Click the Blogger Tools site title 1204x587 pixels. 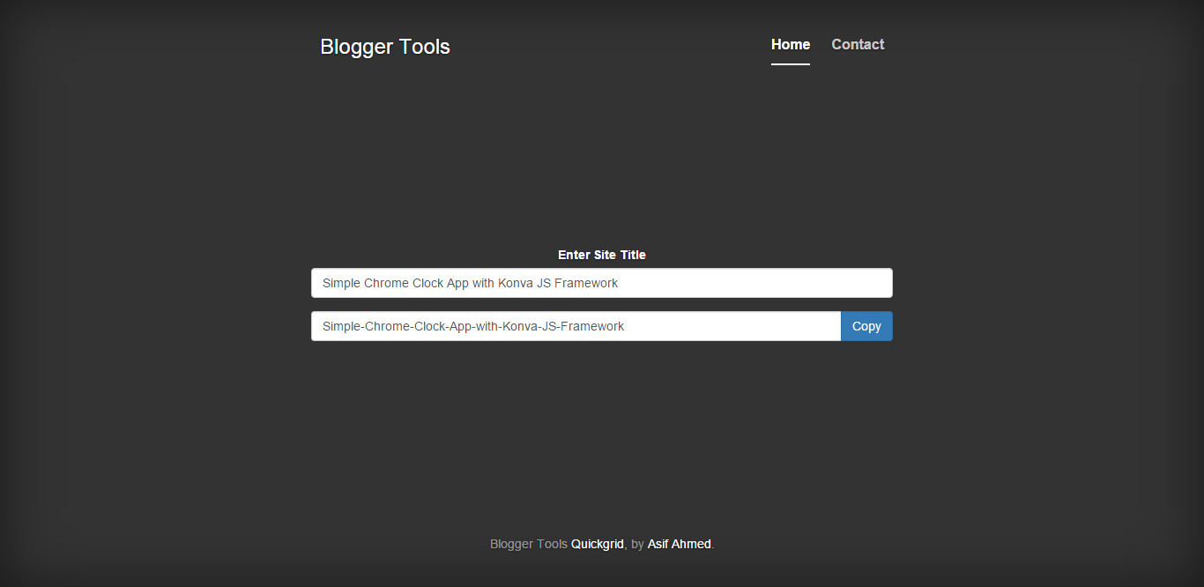click(x=385, y=47)
